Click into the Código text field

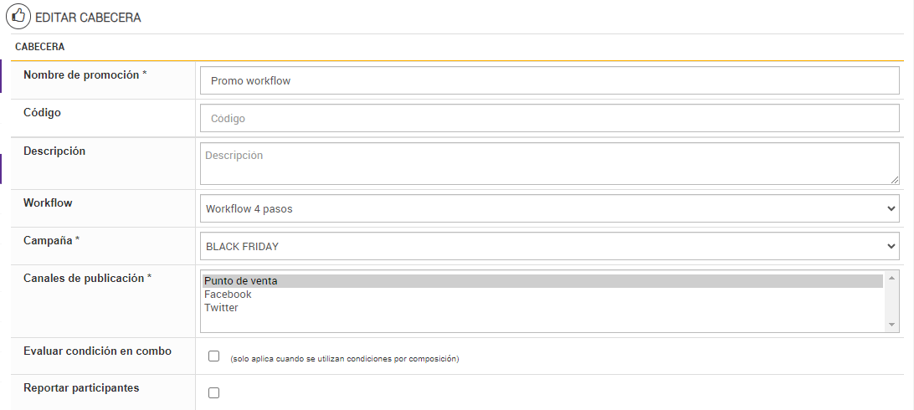click(549, 119)
